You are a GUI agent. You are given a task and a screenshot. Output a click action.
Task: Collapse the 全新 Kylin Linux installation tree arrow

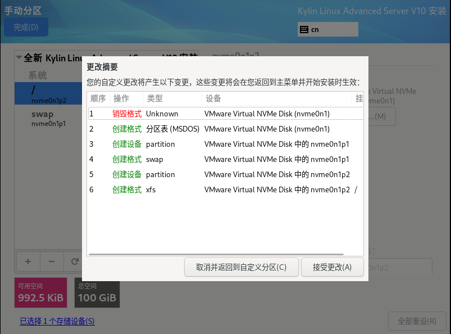(19, 57)
